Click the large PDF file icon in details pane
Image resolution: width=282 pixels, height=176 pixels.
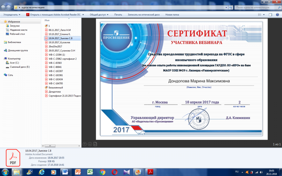tap(13, 158)
